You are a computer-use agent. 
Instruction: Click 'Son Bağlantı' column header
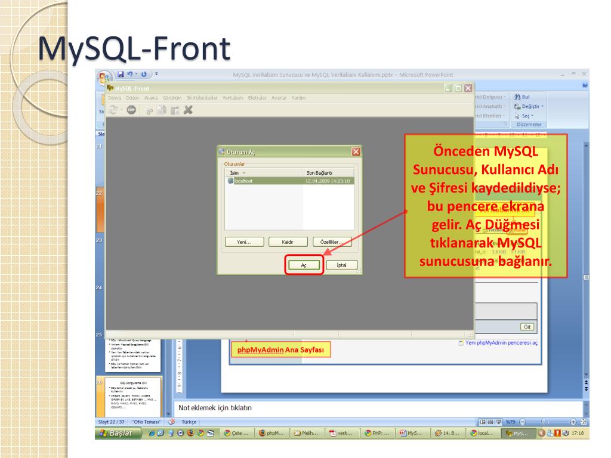tap(328, 172)
